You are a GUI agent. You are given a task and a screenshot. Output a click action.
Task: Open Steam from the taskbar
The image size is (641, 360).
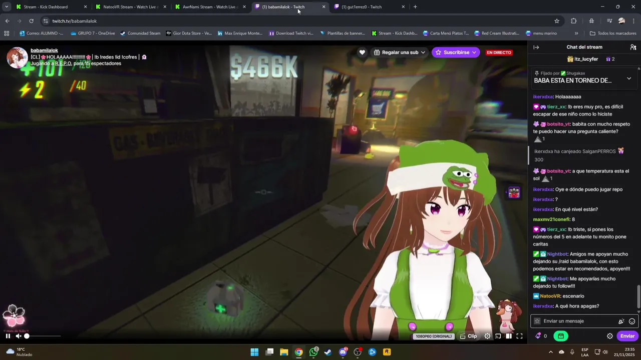click(x=328, y=352)
